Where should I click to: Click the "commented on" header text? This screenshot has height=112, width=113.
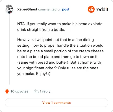[50, 9]
